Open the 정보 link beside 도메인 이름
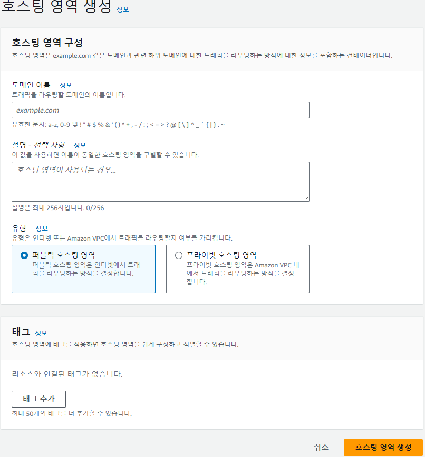Viewport: 425px width, 457px height. pyautogui.click(x=66, y=85)
